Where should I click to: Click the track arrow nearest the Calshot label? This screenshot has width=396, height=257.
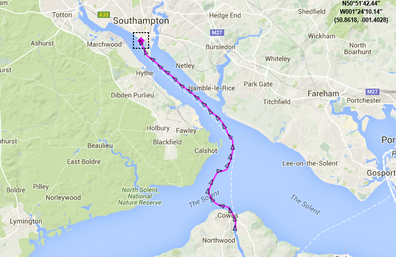tap(230, 157)
